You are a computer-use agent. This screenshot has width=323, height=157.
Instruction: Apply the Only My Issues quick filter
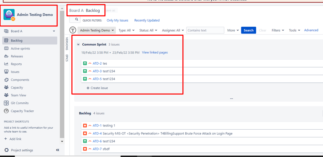pyautogui.click(x=117, y=20)
